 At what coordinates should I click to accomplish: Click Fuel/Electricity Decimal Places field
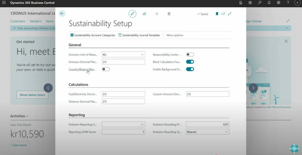point(124,94)
